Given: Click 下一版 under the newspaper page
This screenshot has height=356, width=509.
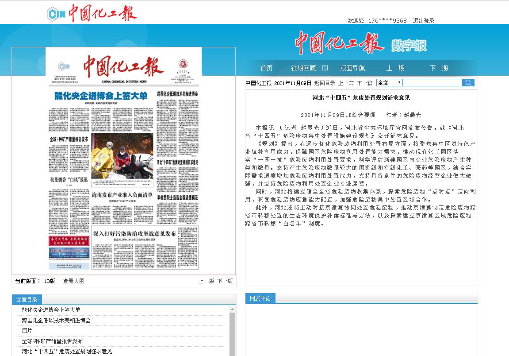Looking at the screenshot, I should [x=225, y=281].
